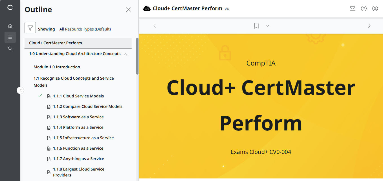Open 1.1.4 Platform as a Service
Viewport: 383px width, 181px height.
point(78,127)
